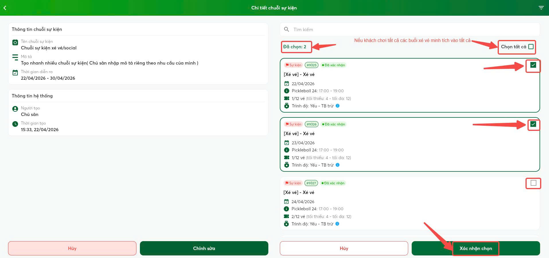
Task: Click the skill level icon in event #9327
Action: point(286,224)
